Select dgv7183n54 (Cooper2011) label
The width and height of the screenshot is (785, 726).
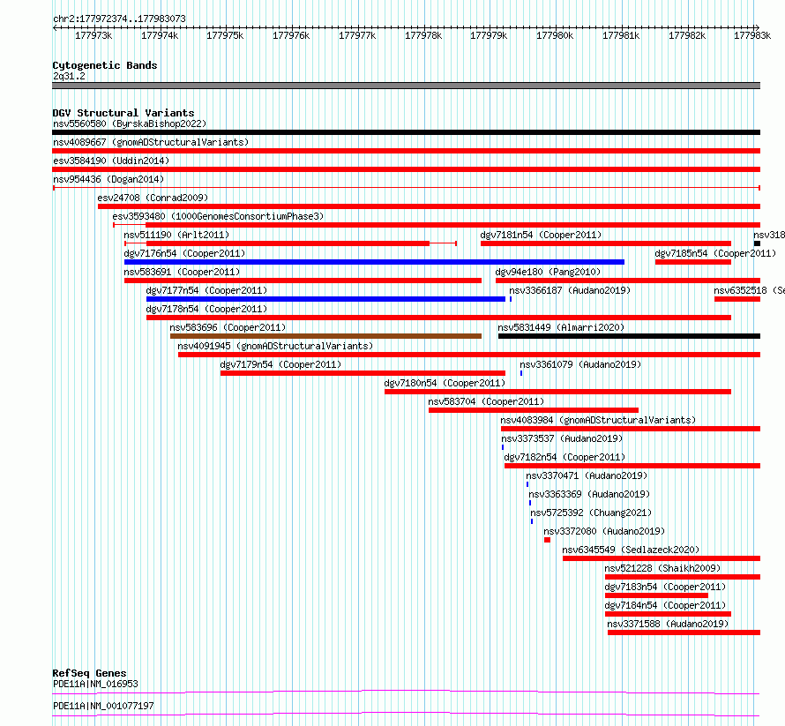pos(665,587)
